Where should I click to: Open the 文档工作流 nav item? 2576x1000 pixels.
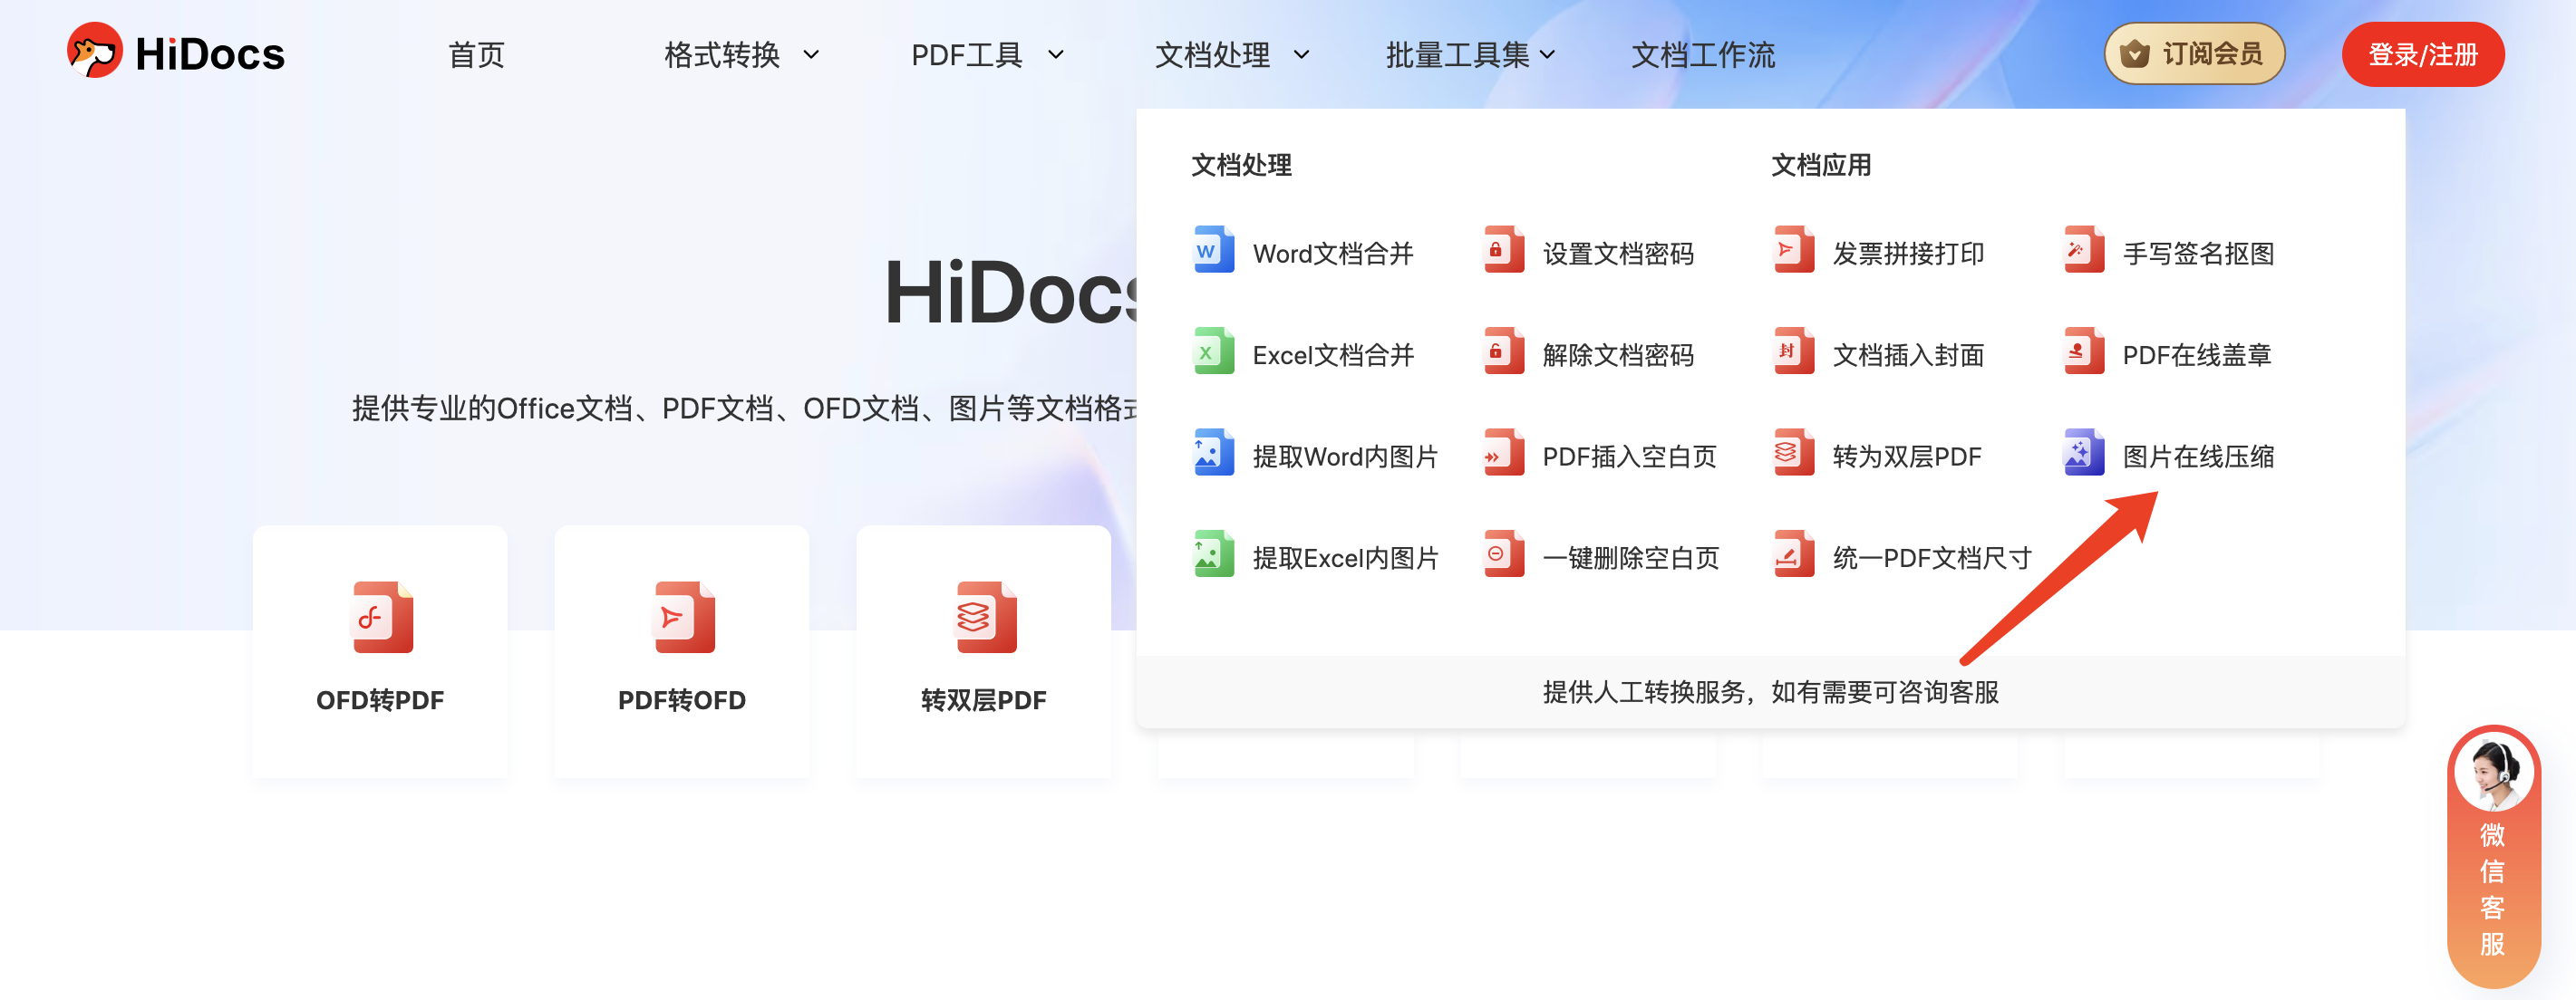[1703, 55]
